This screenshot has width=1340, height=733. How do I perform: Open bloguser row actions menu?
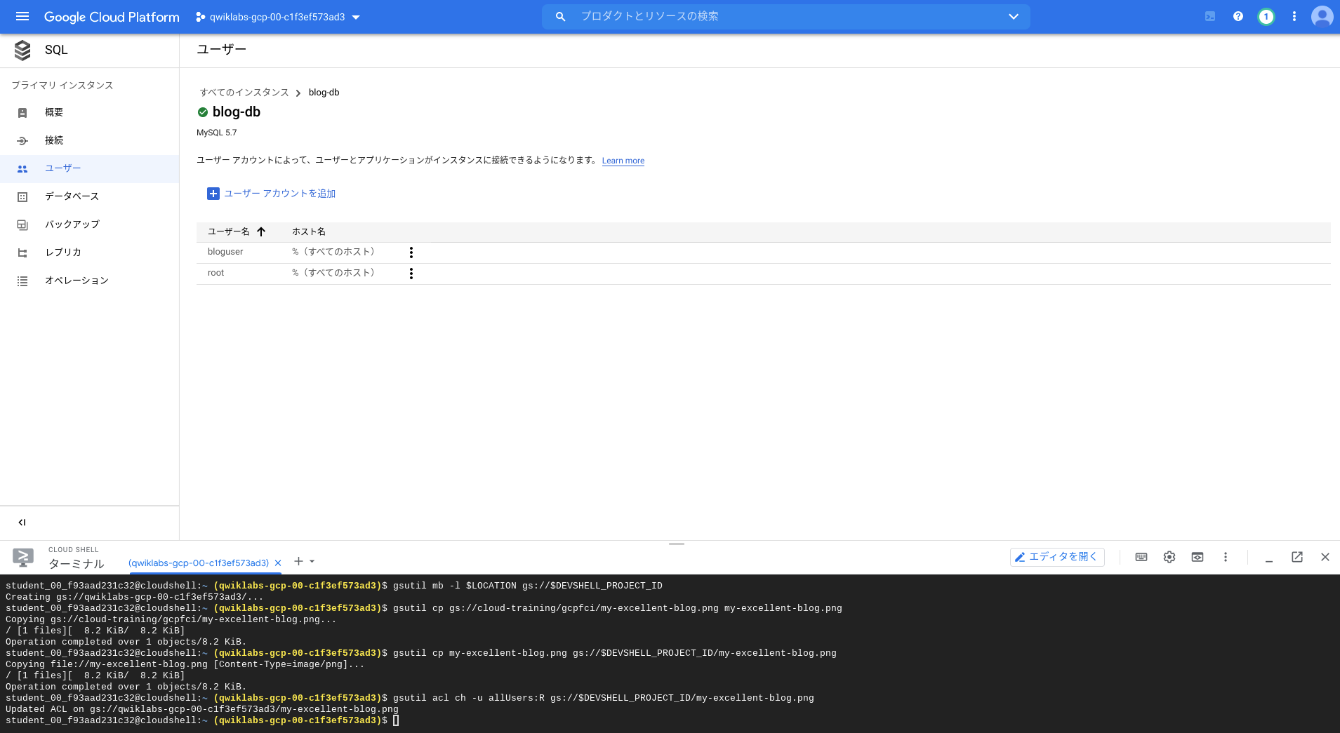click(411, 253)
